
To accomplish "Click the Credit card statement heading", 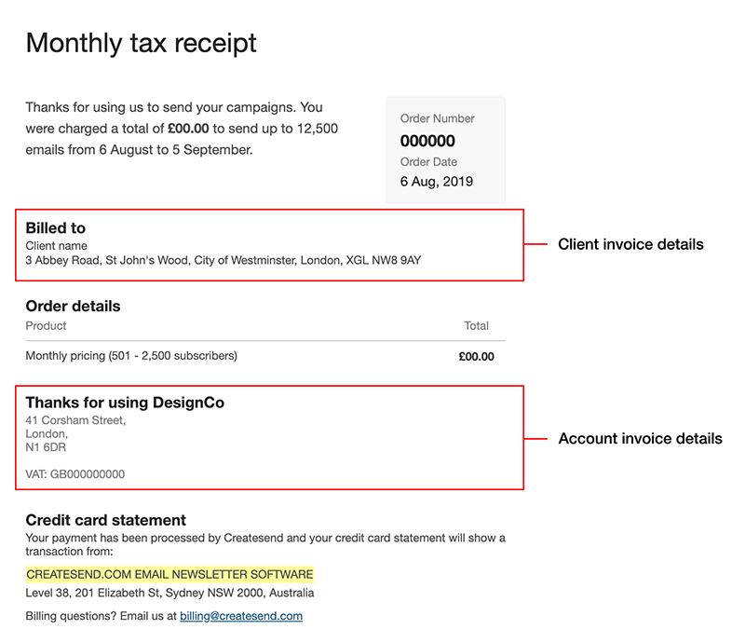I will [x=106, y=520].
